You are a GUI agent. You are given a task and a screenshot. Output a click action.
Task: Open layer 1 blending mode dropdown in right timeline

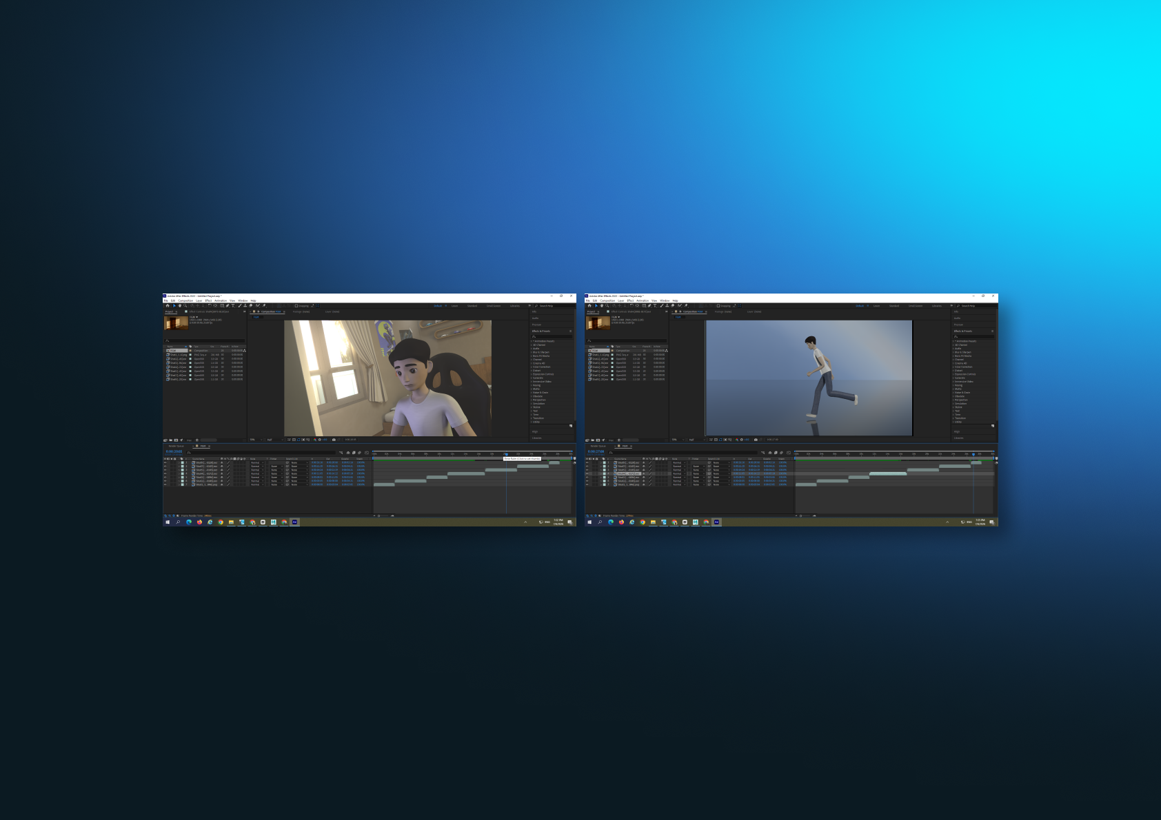(x=679, y=462)
